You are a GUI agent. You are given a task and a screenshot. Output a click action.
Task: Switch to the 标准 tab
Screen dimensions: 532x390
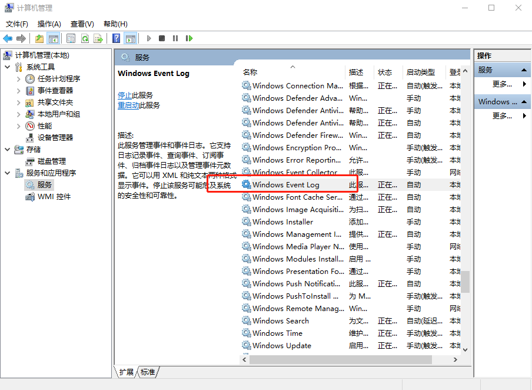[x=148, y=372]
